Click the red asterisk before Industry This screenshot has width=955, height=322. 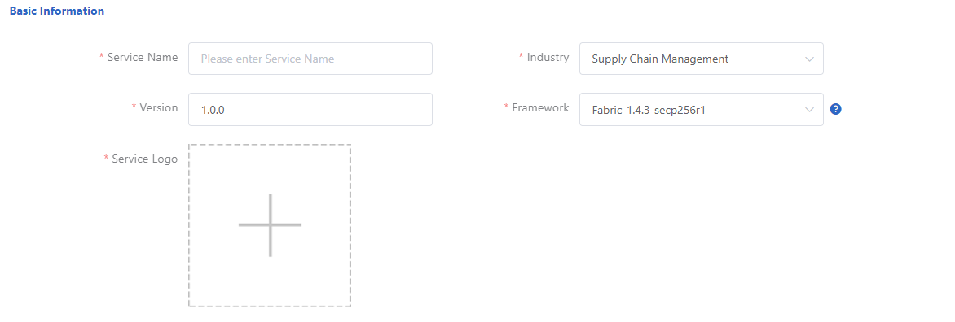[521, 56]
